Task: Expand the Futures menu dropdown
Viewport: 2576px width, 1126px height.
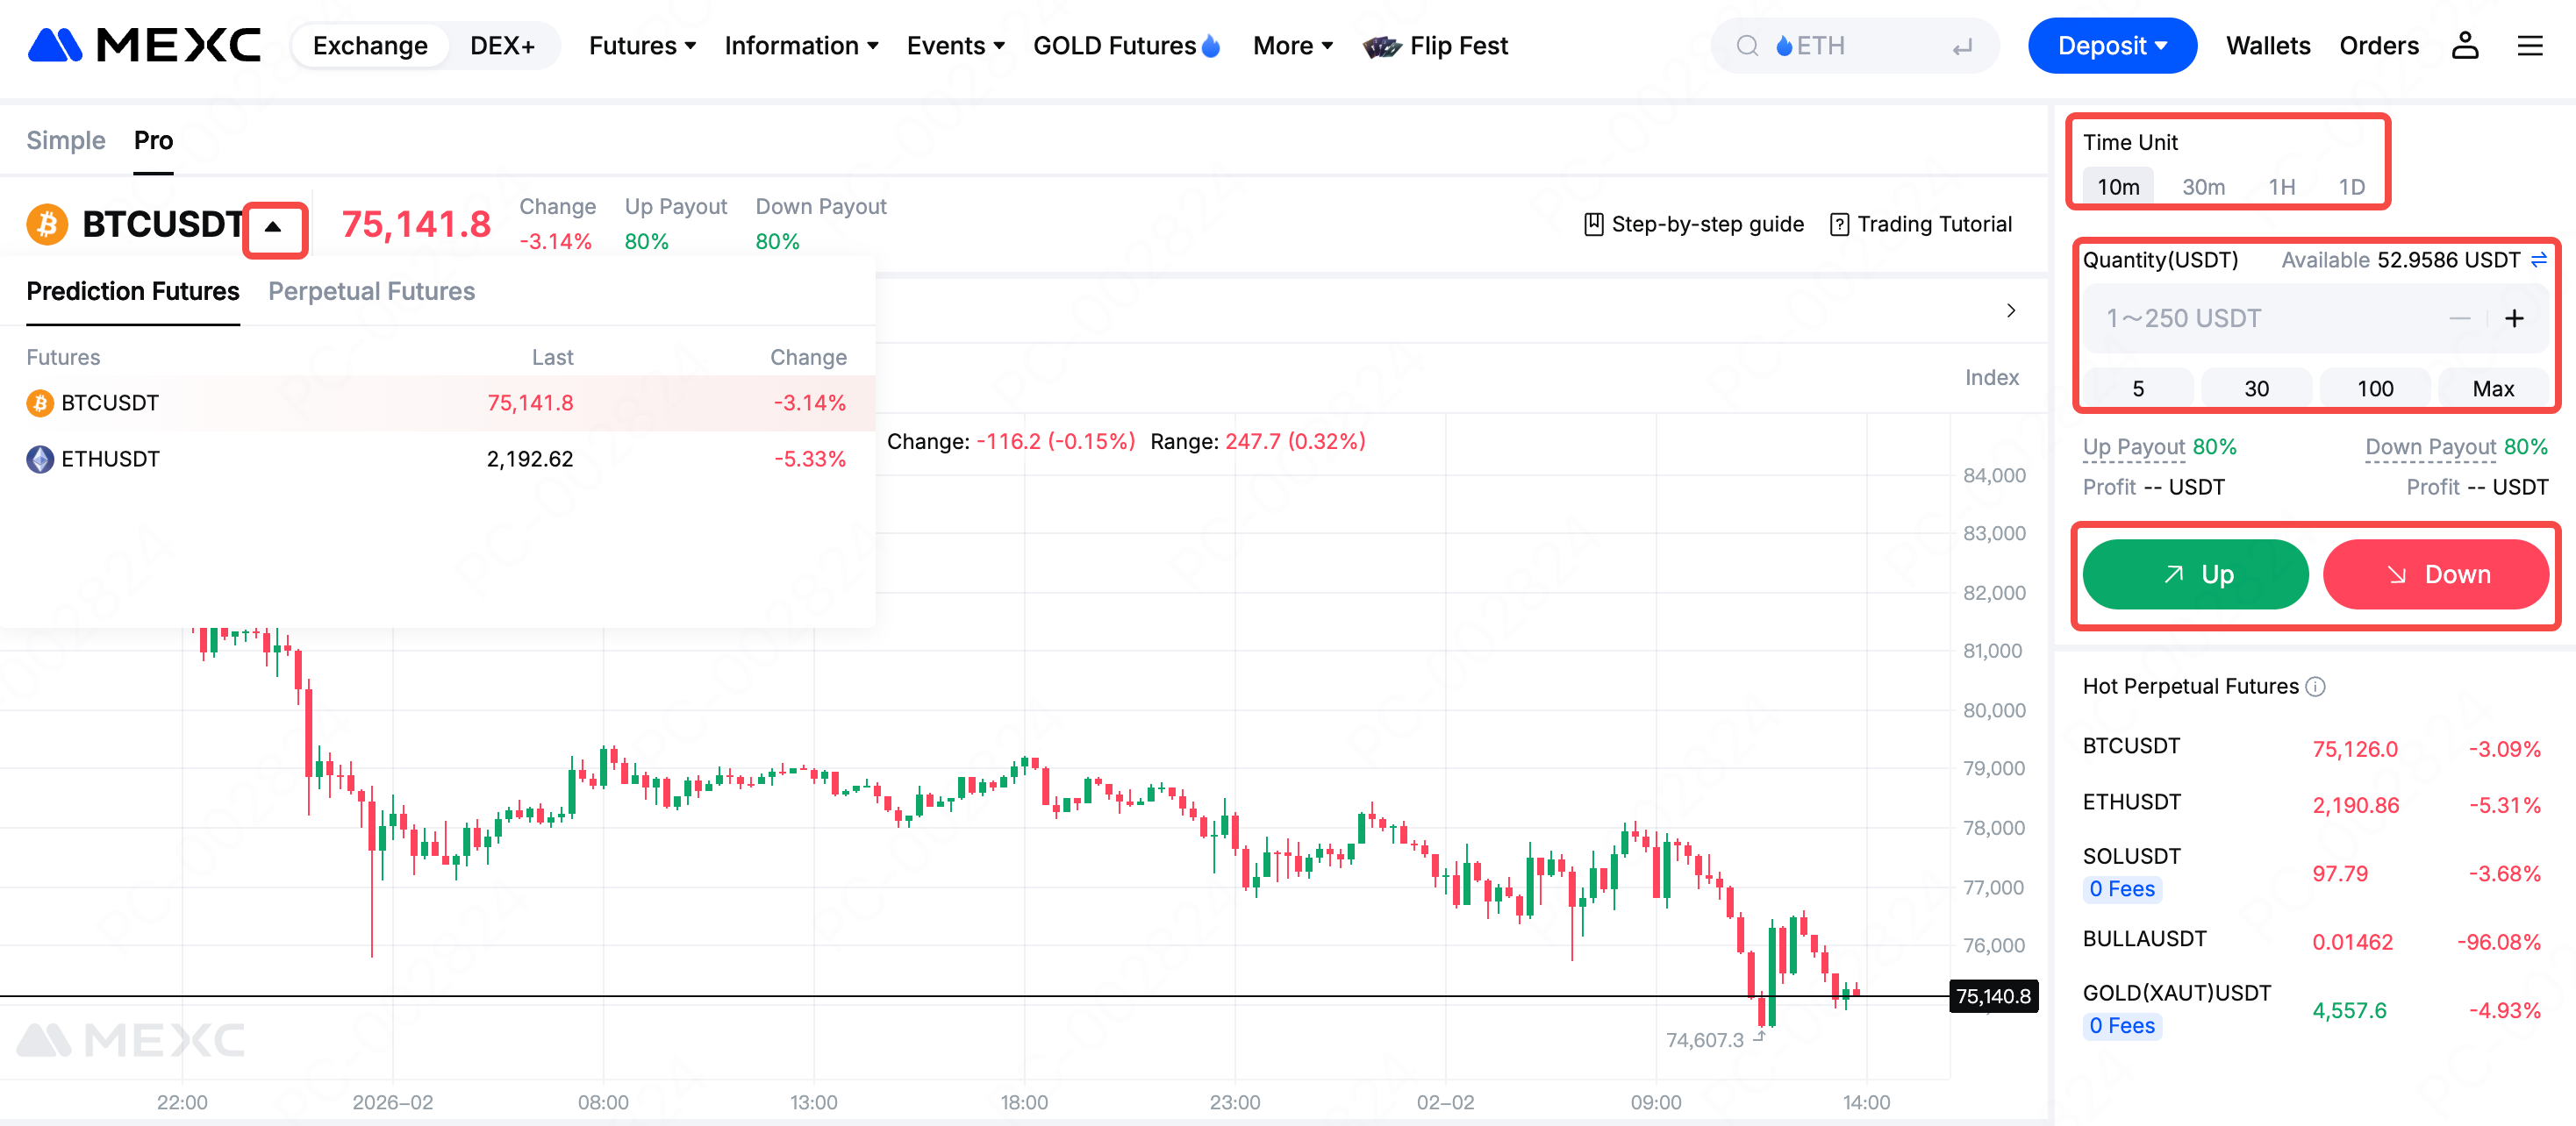Action: coord(642,46)
